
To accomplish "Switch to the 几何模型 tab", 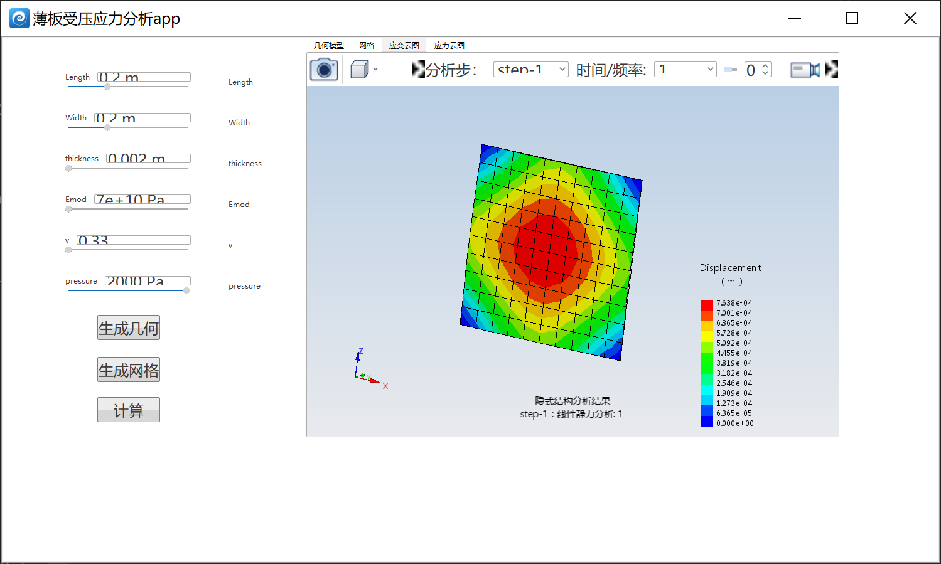I will 329,45.
